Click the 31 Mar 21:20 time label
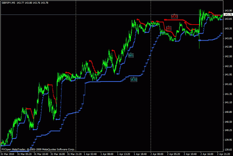 pyautogui.click(x=74, y=154)
